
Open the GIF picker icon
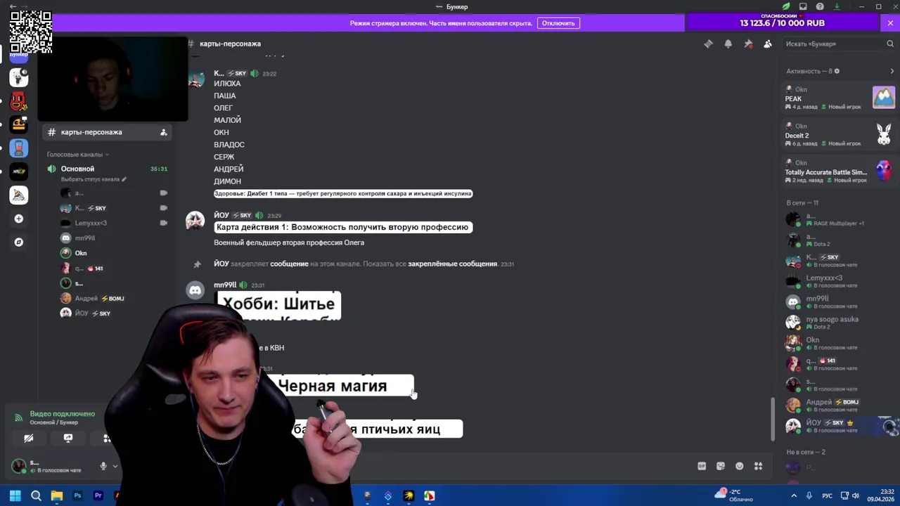coord(702,466)
